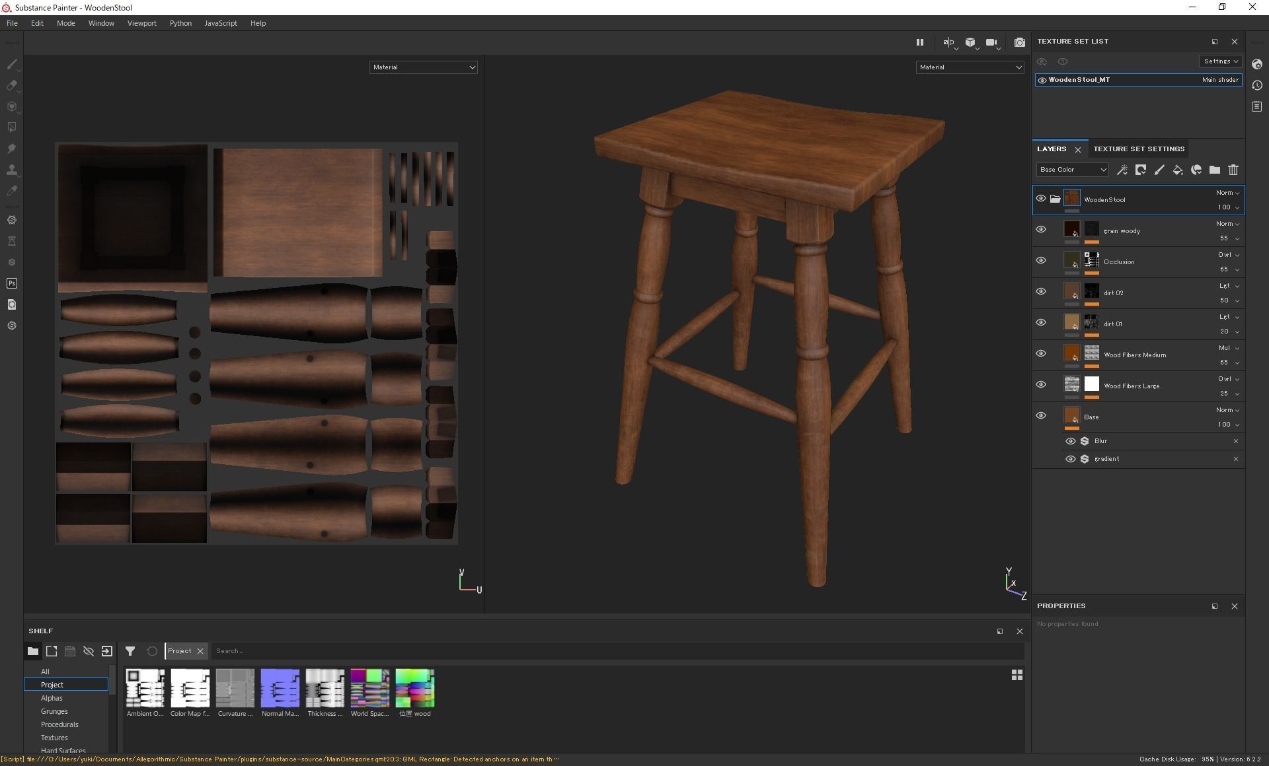
Task: Click the Ps Photoshop export icon
Action: click(12, 283)
